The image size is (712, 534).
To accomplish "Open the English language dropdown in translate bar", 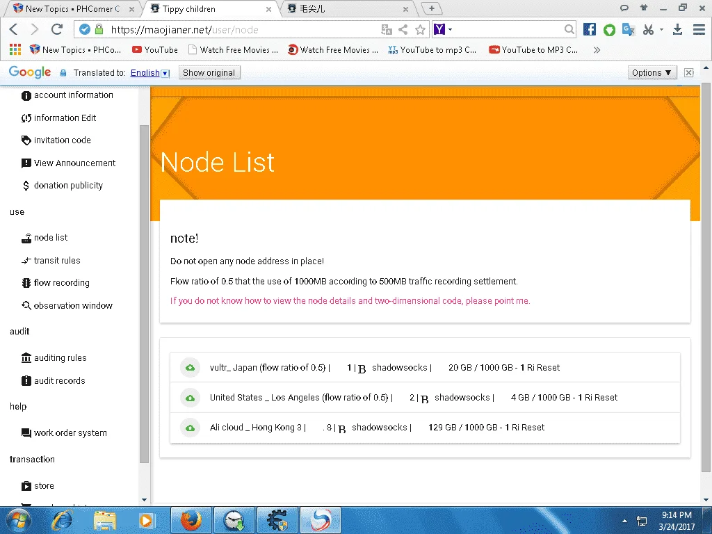I will click(x=150, y=73).
